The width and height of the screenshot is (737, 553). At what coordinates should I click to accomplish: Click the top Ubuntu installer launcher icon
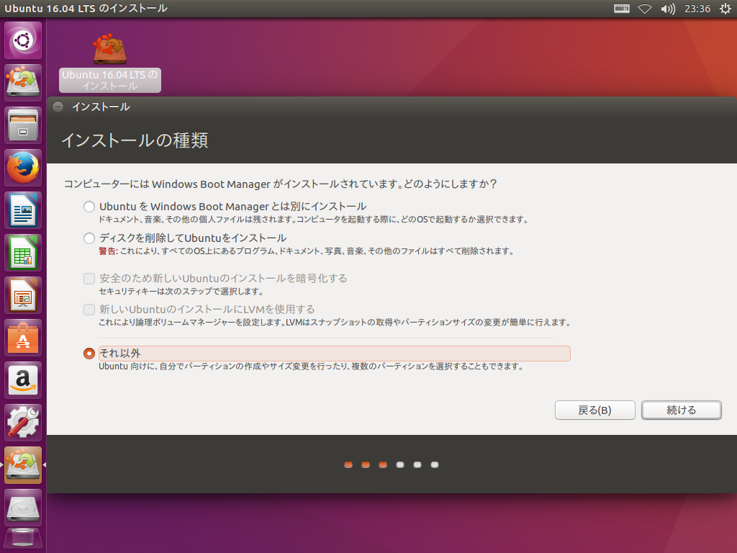coord(23,82)
